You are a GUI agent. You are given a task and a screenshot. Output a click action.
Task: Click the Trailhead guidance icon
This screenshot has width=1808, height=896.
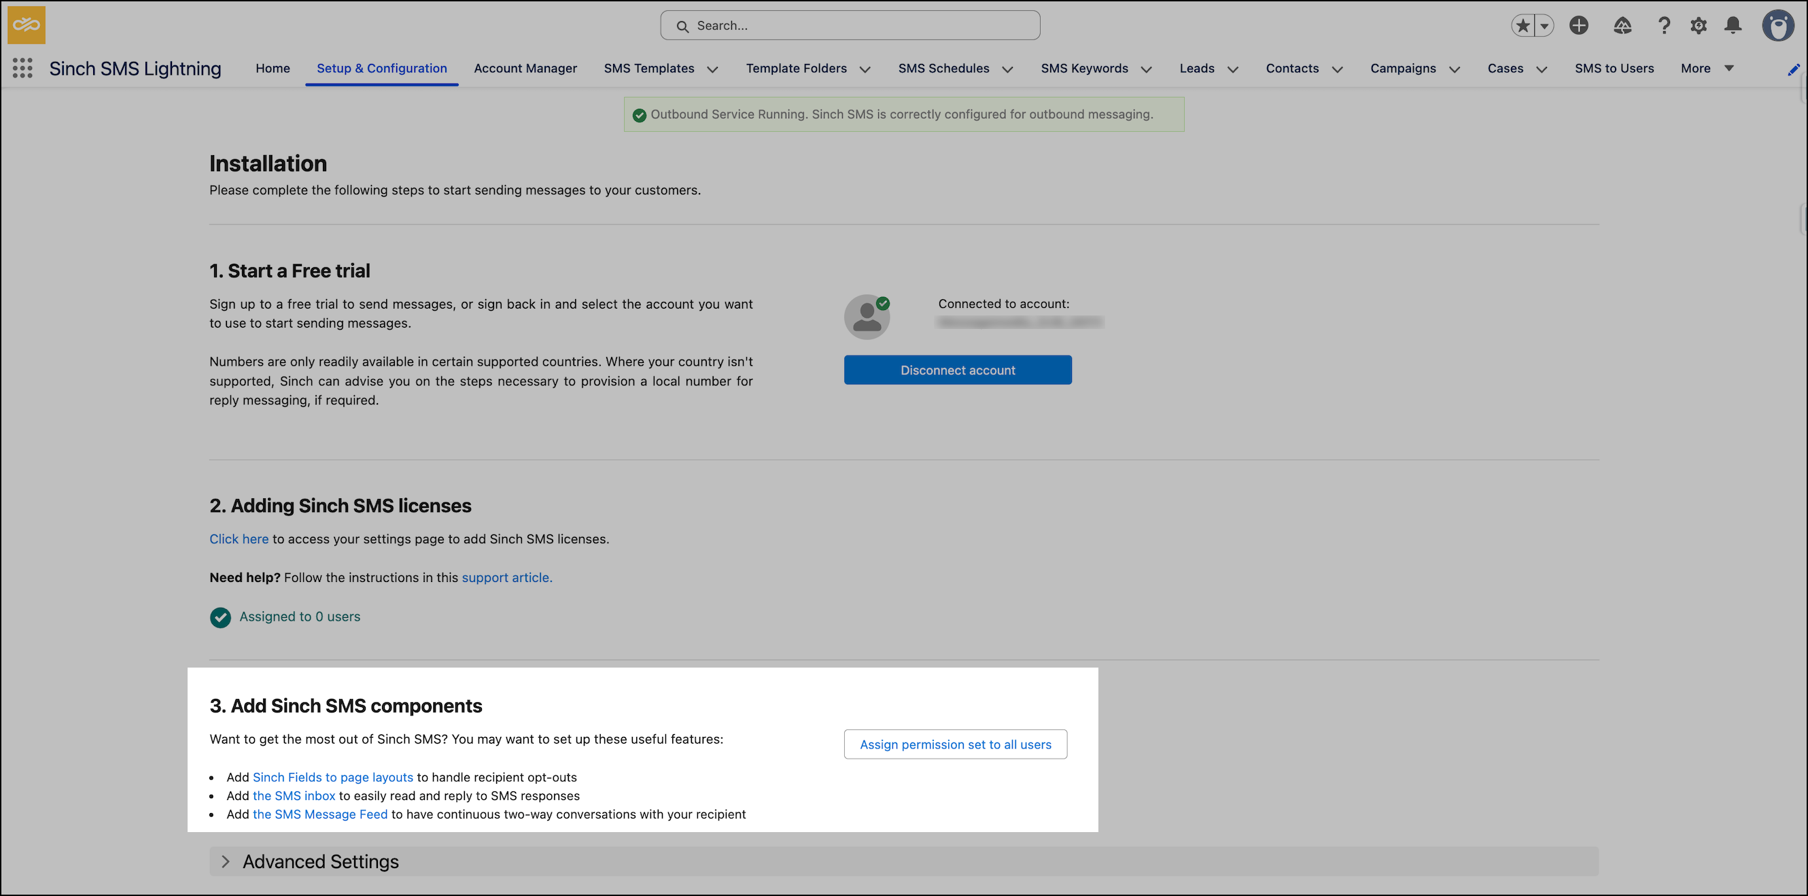pos(1622,26)
